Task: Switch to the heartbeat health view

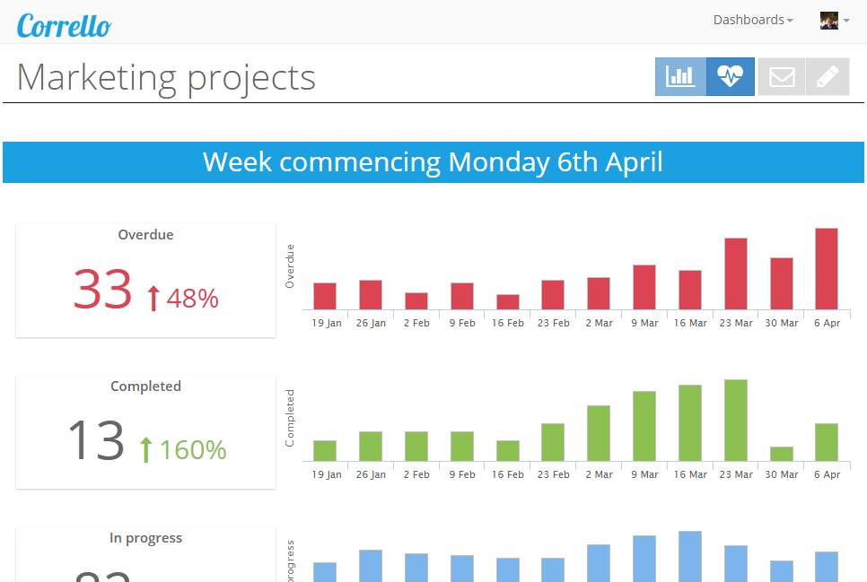Action: tap(731, 77)
